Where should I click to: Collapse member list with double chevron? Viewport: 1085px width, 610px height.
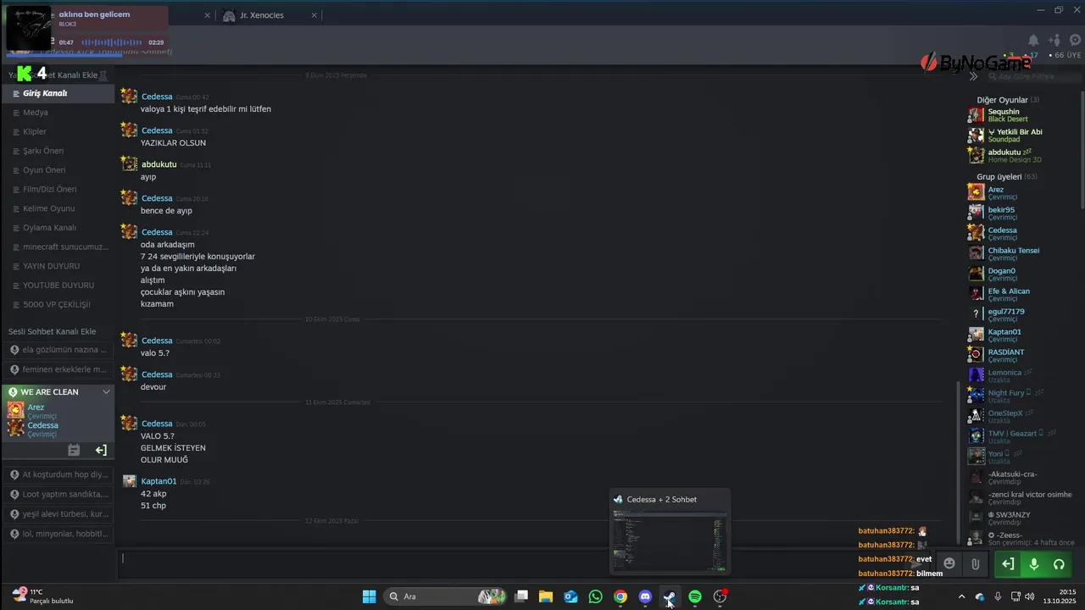[973, 76]
